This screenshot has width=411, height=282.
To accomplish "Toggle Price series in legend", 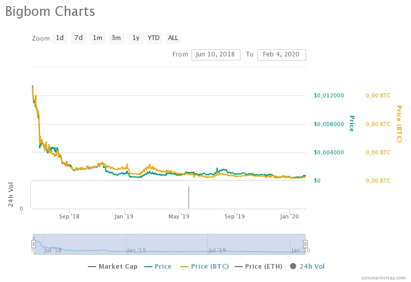I will (158, 266).
